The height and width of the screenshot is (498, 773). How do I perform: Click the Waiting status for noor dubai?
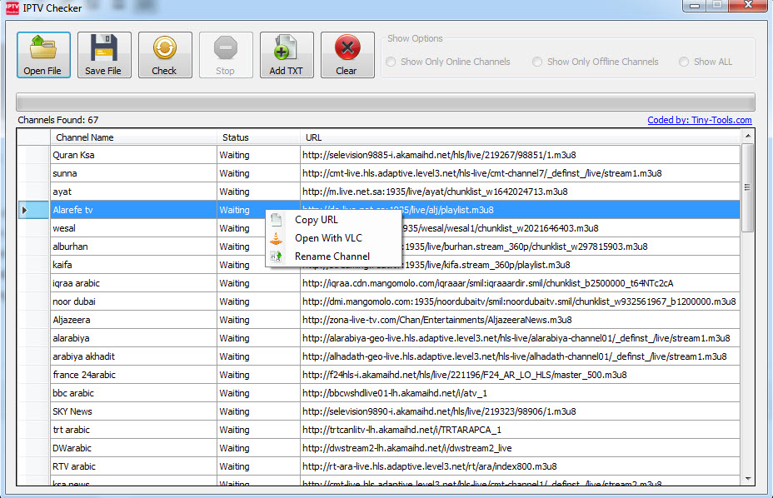(x=258, y=301)
